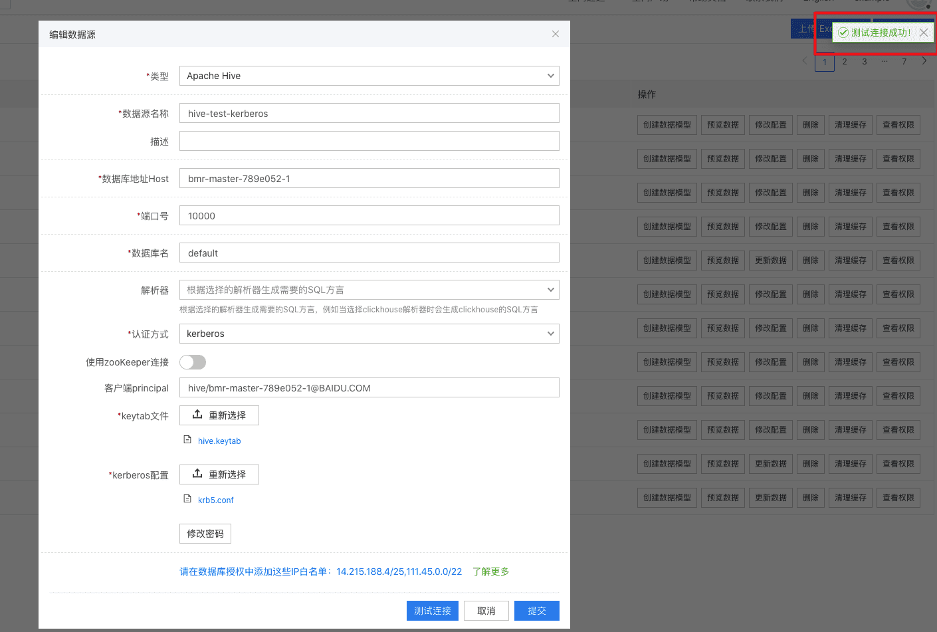Go to page 2 in background pagination
The width and height of the screenshot is (937, 632).
(x=845, y=62)
